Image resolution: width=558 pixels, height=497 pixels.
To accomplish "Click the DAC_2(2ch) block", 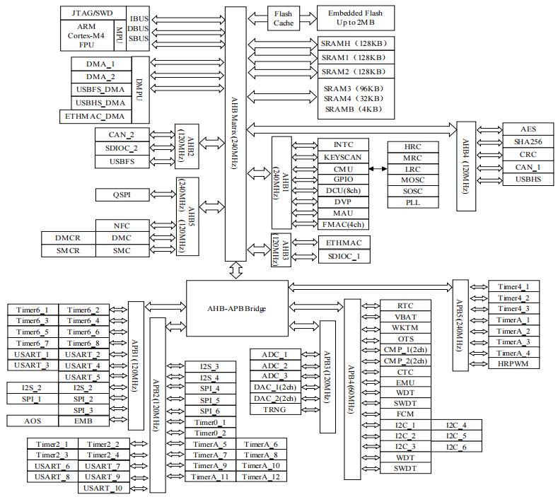I will (x=275, y=399).
